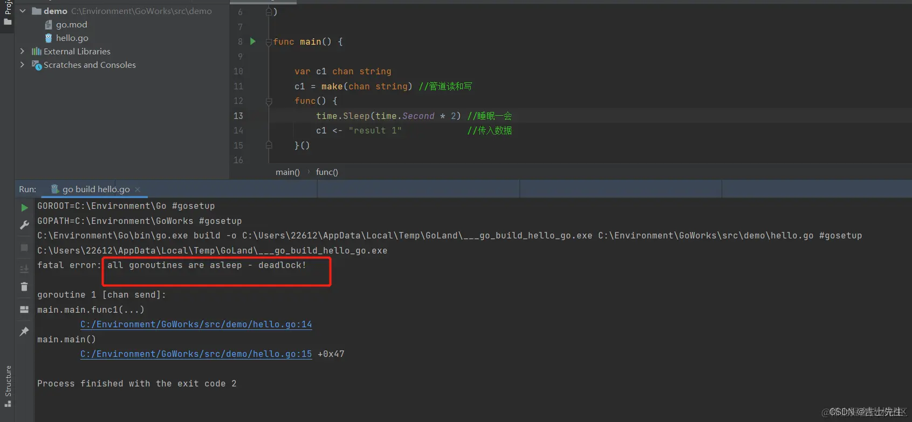Viewport: 912px width, 422px height.
Task: Open the hello.go:14 stack trace link
Action: pos(196,325)
